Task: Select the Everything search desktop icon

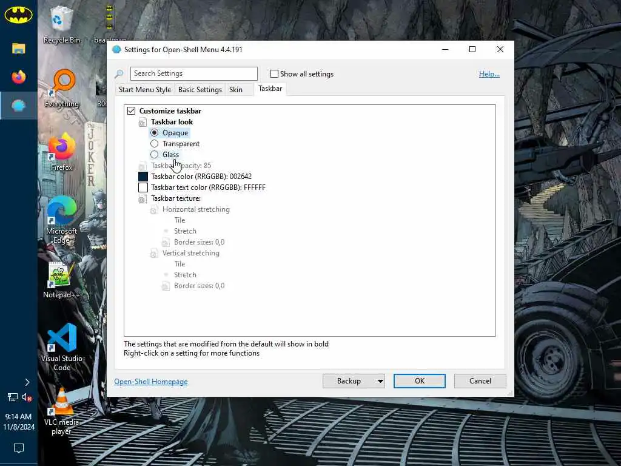Action: (x=62, y=88)
